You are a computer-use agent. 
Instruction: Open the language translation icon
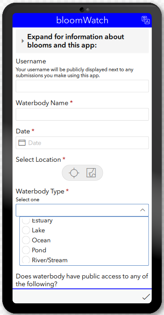pos(146,20)
